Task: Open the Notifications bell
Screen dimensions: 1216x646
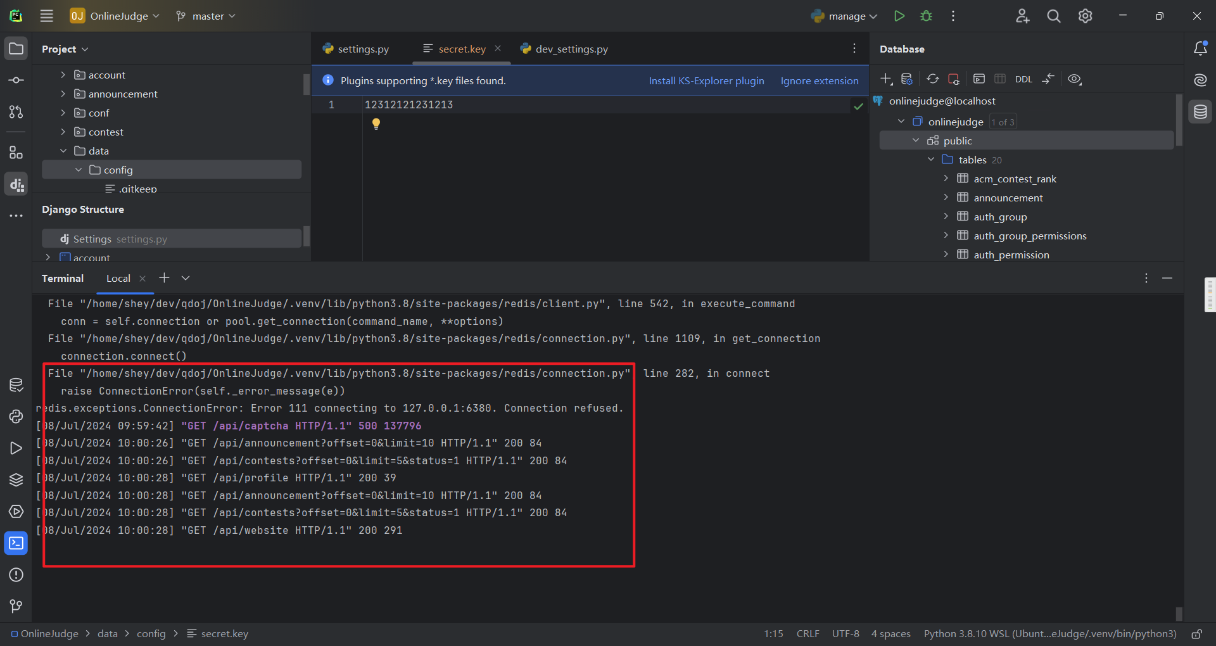Action: point(1200,49)
